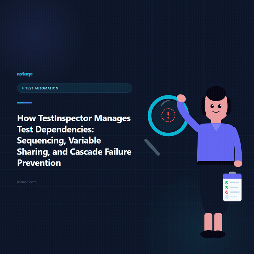254x254 pixels.
Task: Click the top green checkmark on clipboard
Action: [x=226, y=183]
